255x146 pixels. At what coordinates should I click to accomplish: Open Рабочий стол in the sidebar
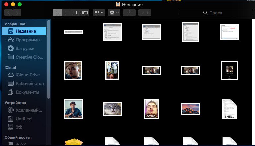pos(24,83)
